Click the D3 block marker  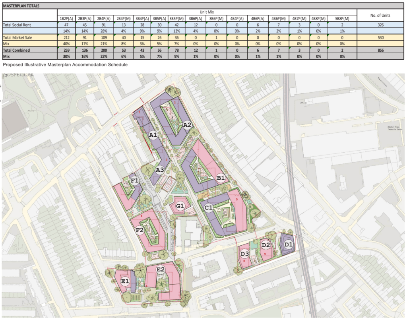[244, 254]
